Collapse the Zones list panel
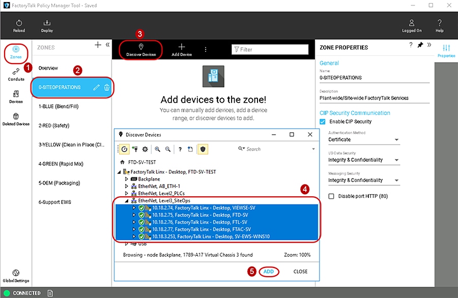This screenshot has height=298, width=458. point(107,45)
